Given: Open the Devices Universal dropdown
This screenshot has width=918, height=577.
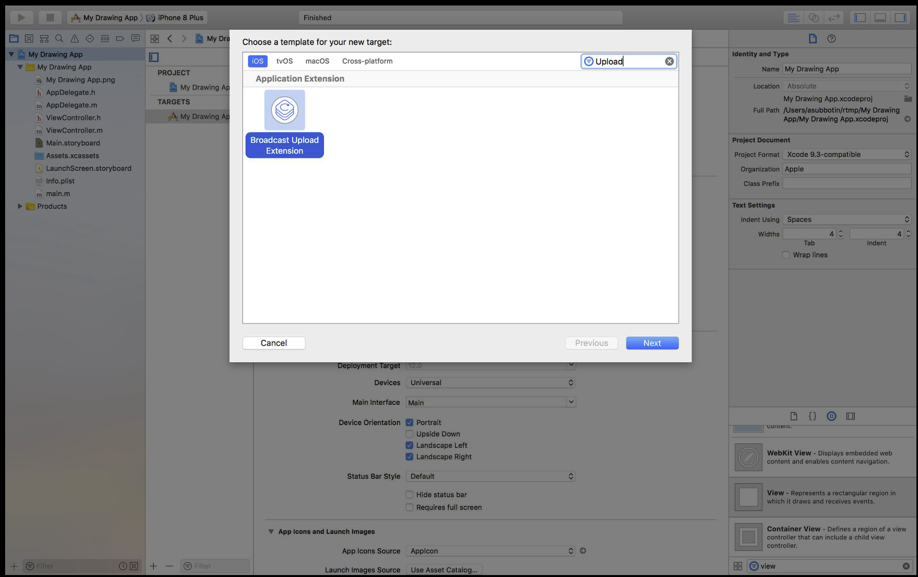Looking at the screenshot, I should point(490,382).
